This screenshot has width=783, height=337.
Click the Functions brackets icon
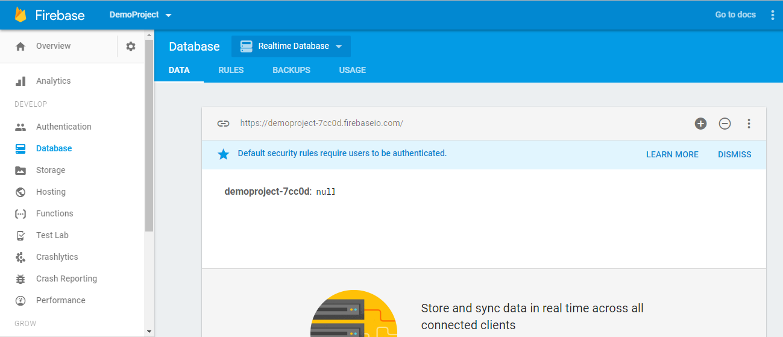20,213
